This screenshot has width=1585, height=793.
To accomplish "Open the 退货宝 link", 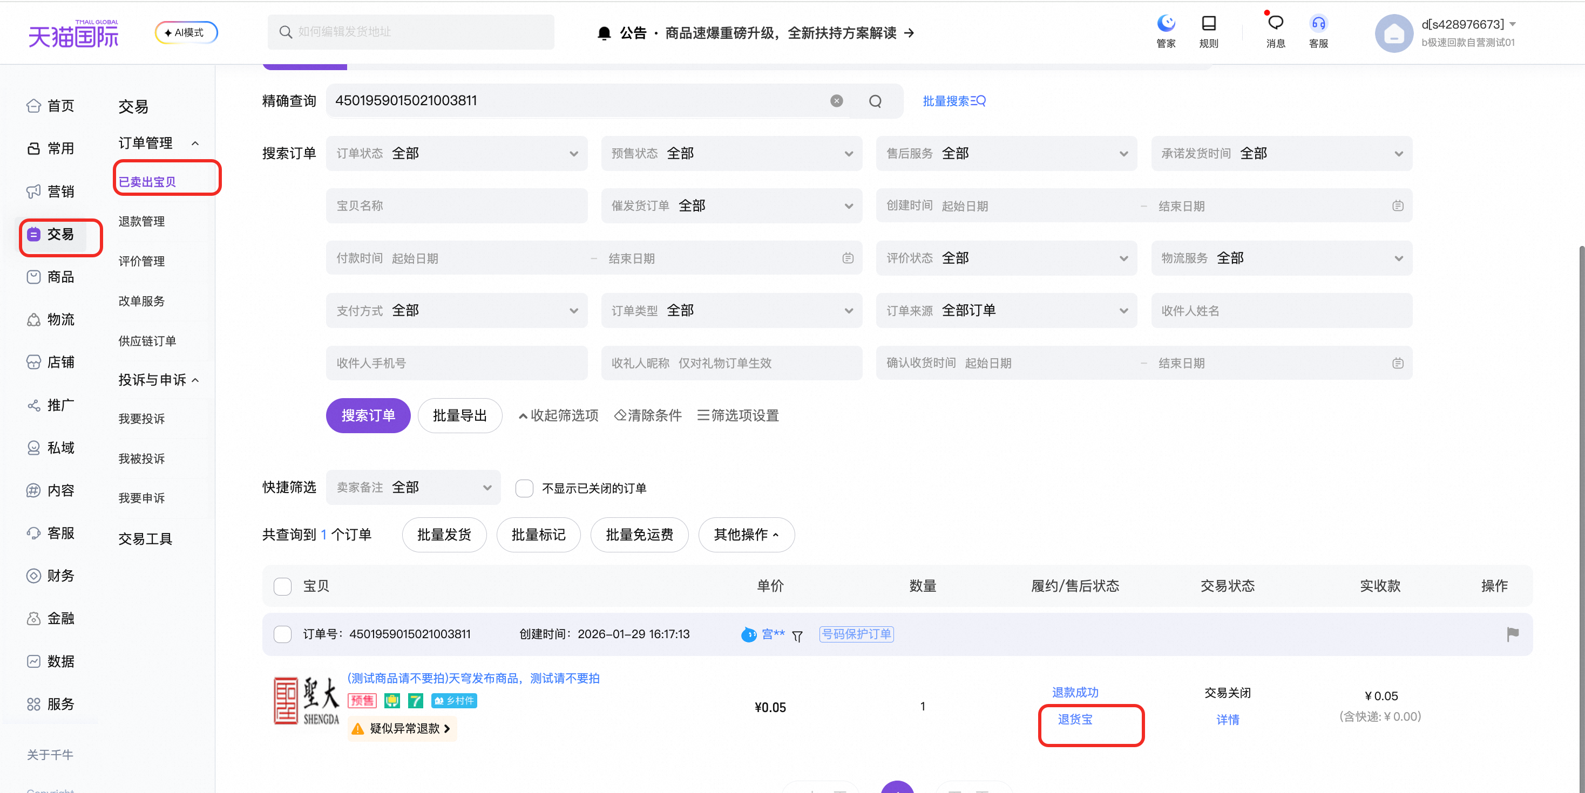I will (x=1075, y=719).
